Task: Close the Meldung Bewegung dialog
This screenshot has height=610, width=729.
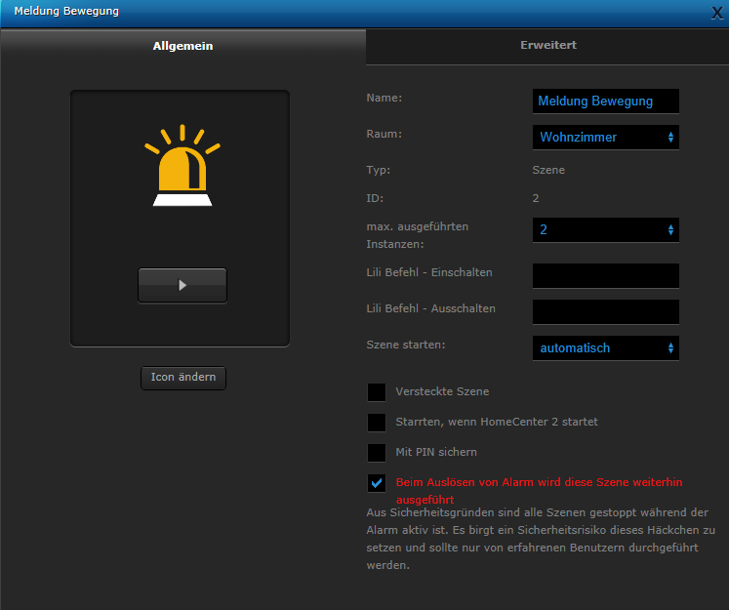Action: tap(717, 13)
